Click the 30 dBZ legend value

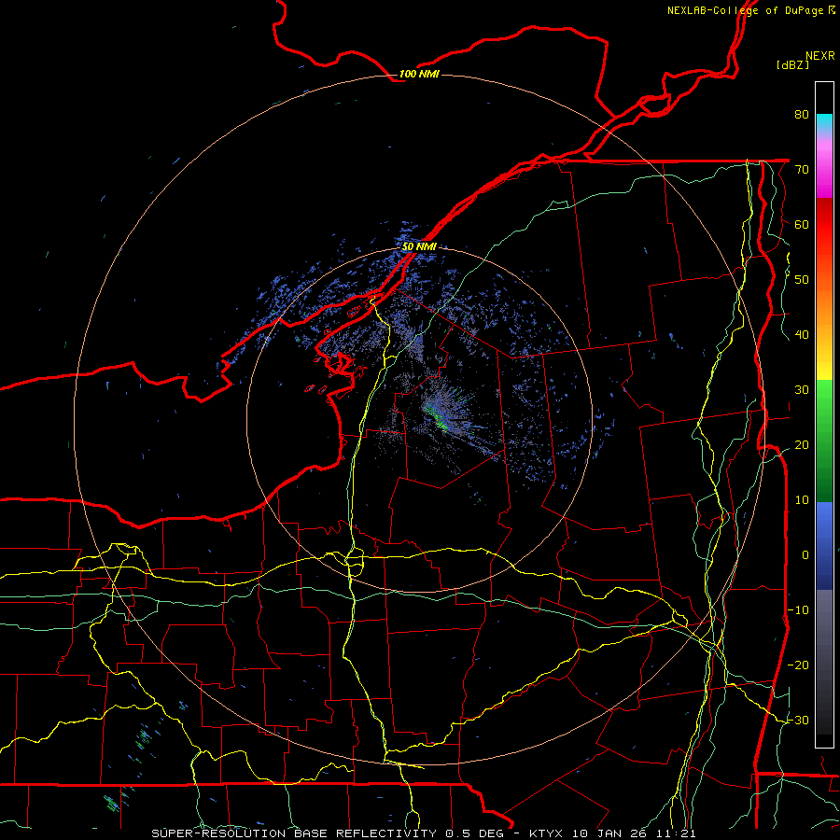click(802, 390)
